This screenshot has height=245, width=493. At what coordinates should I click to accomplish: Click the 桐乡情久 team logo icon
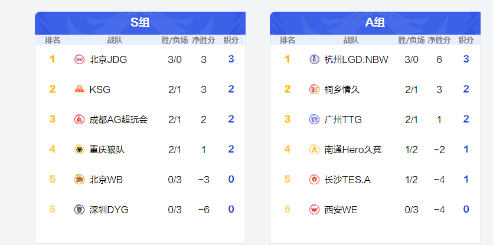314,90
